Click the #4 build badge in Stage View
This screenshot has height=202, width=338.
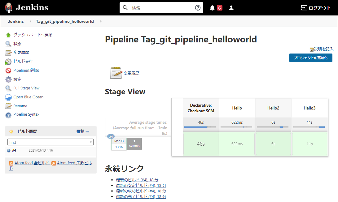click(x=111, y=136)
